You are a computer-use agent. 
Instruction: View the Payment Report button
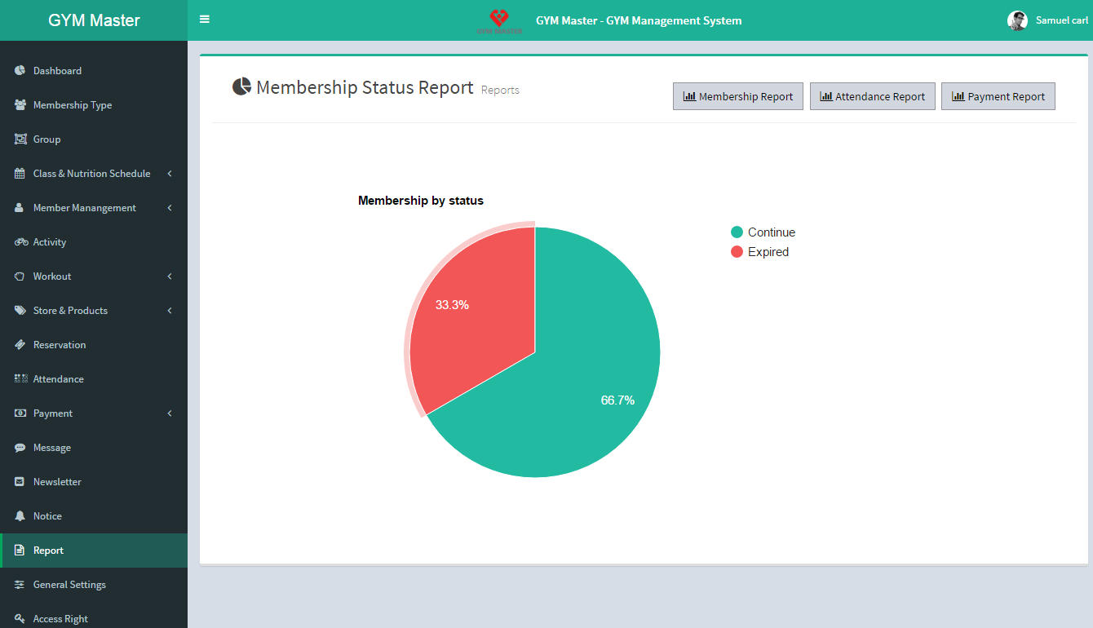(x=998, y=96)
